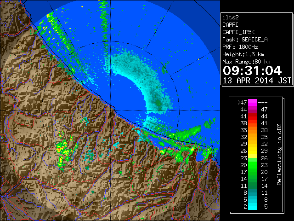This screenshot has width=294, height=221.
Task: Click the Reflectivity in dBZ axis title
Action: (x=279, y=155)
